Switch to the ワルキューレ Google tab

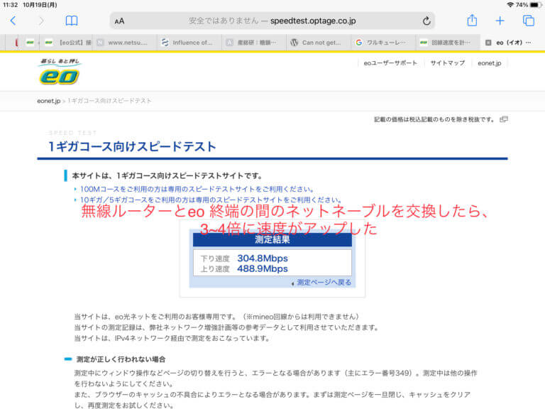(x=383, y=43)
